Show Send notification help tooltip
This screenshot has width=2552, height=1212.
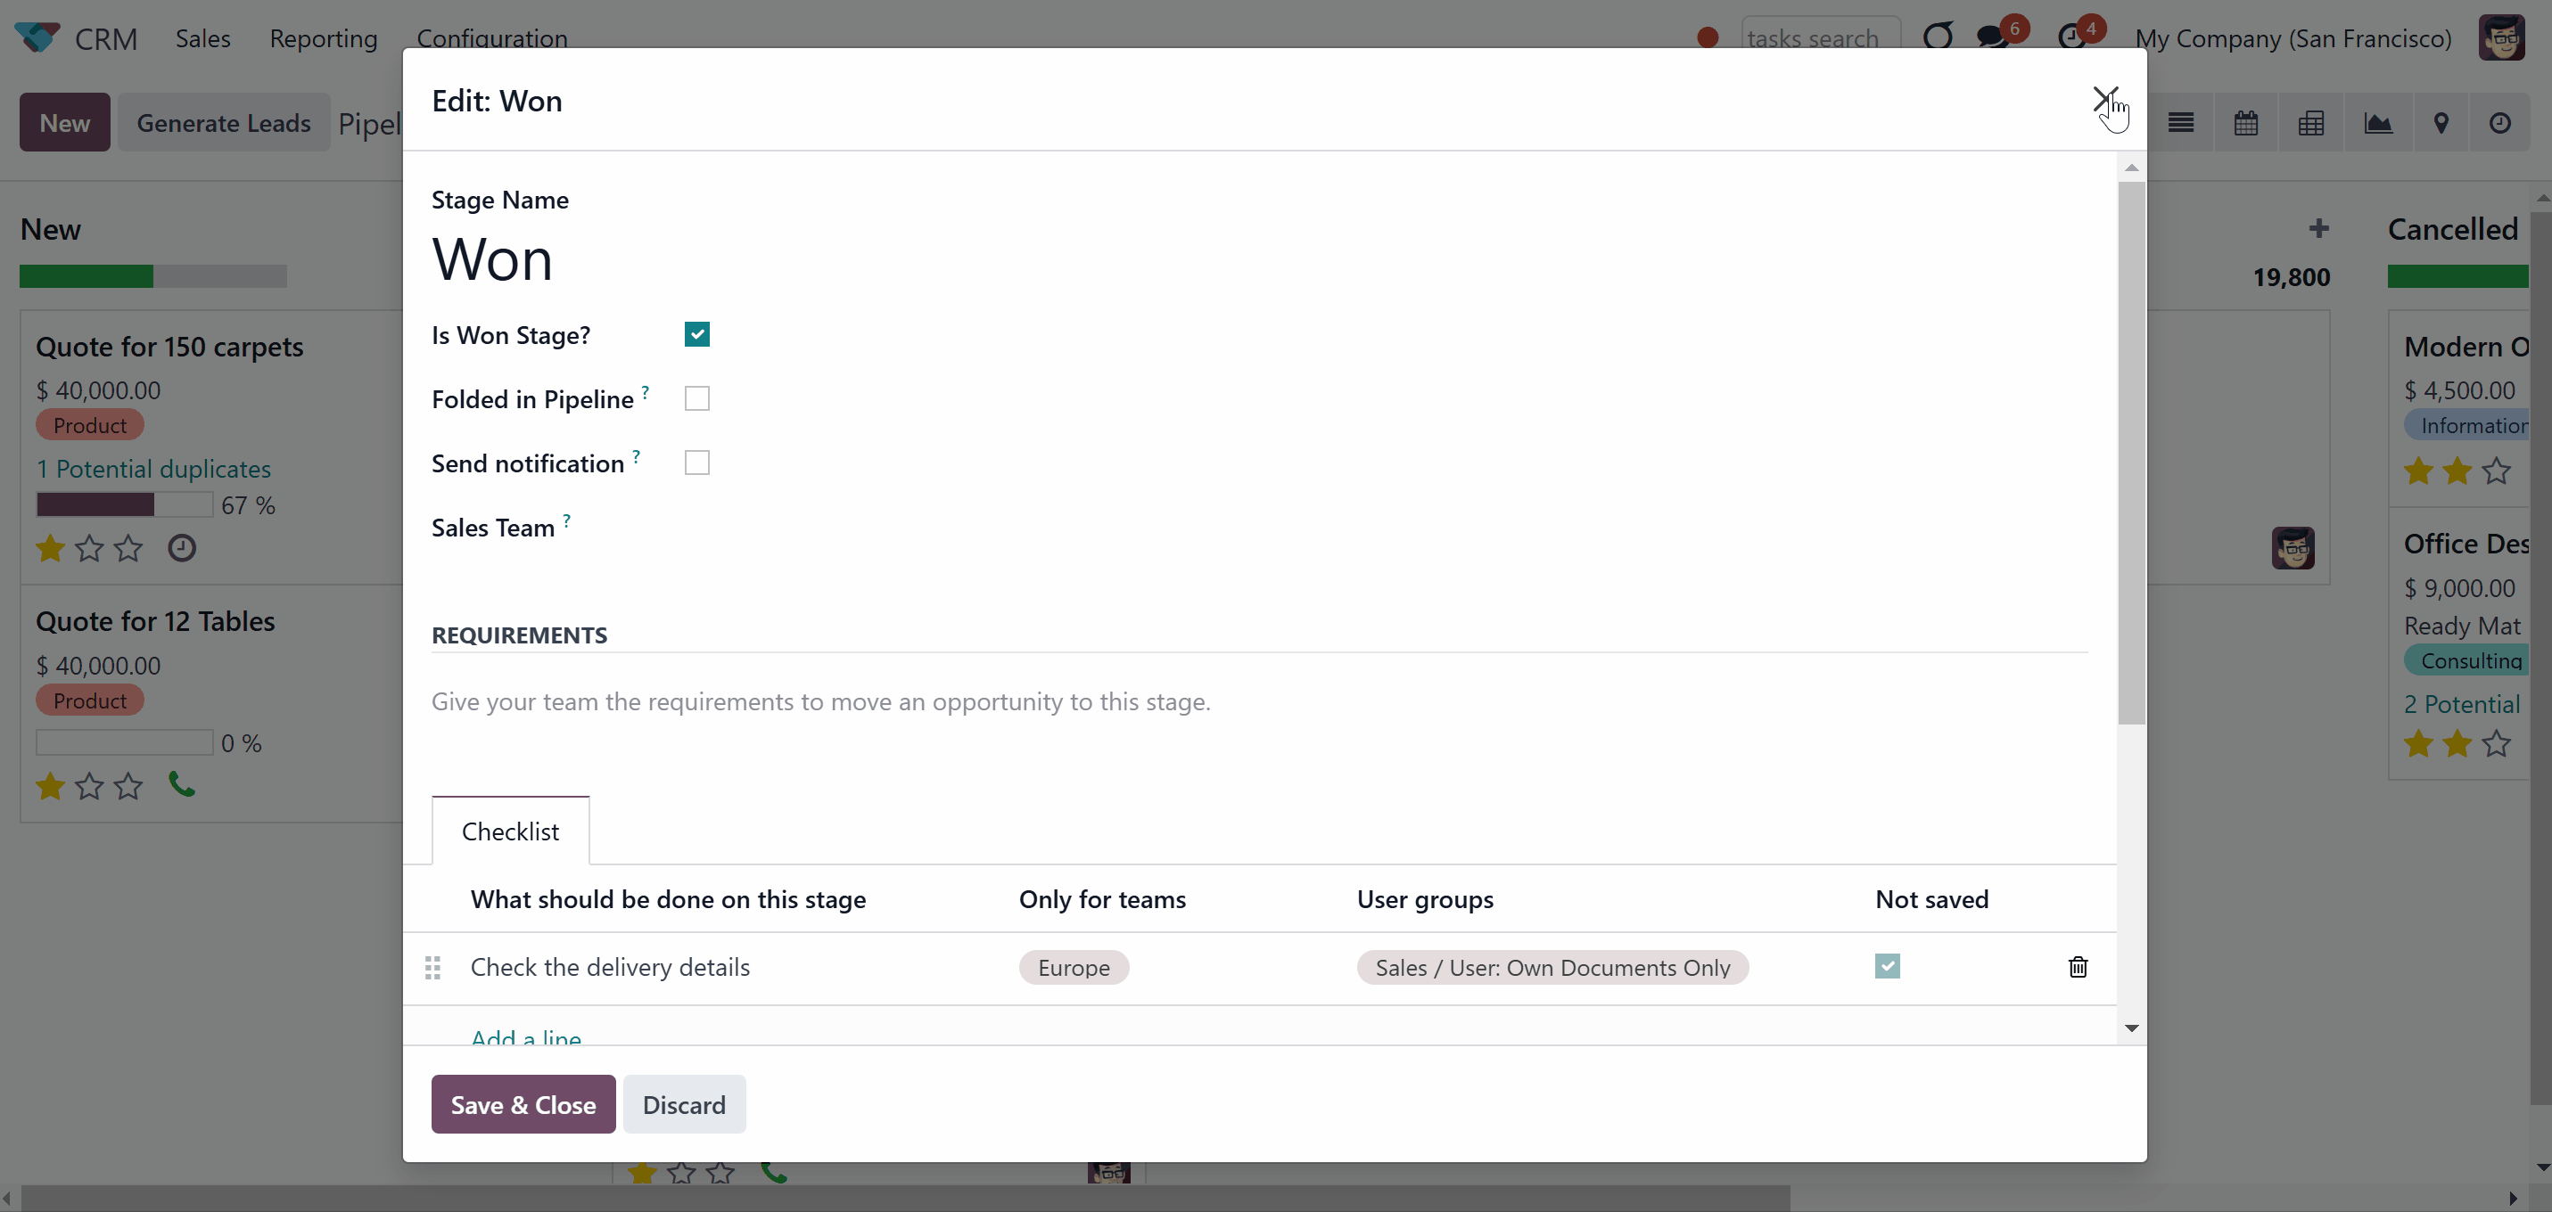click(636, 455)
